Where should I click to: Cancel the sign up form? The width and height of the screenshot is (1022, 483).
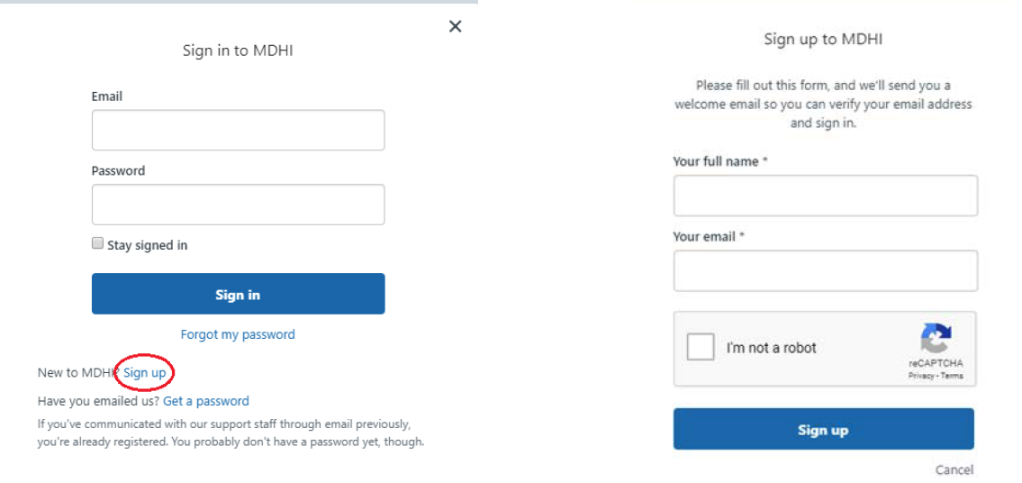[954, 469]
